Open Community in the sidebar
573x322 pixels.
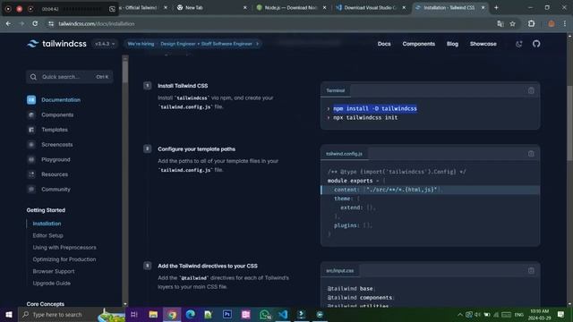click(x=48, y=189)
